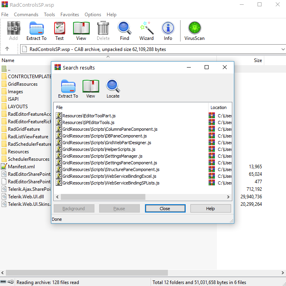Image resolution: width=286 pixels, height=286 pixels.
Task: Click Extract To in Search results dialog
Action: (x=68, y=89)
